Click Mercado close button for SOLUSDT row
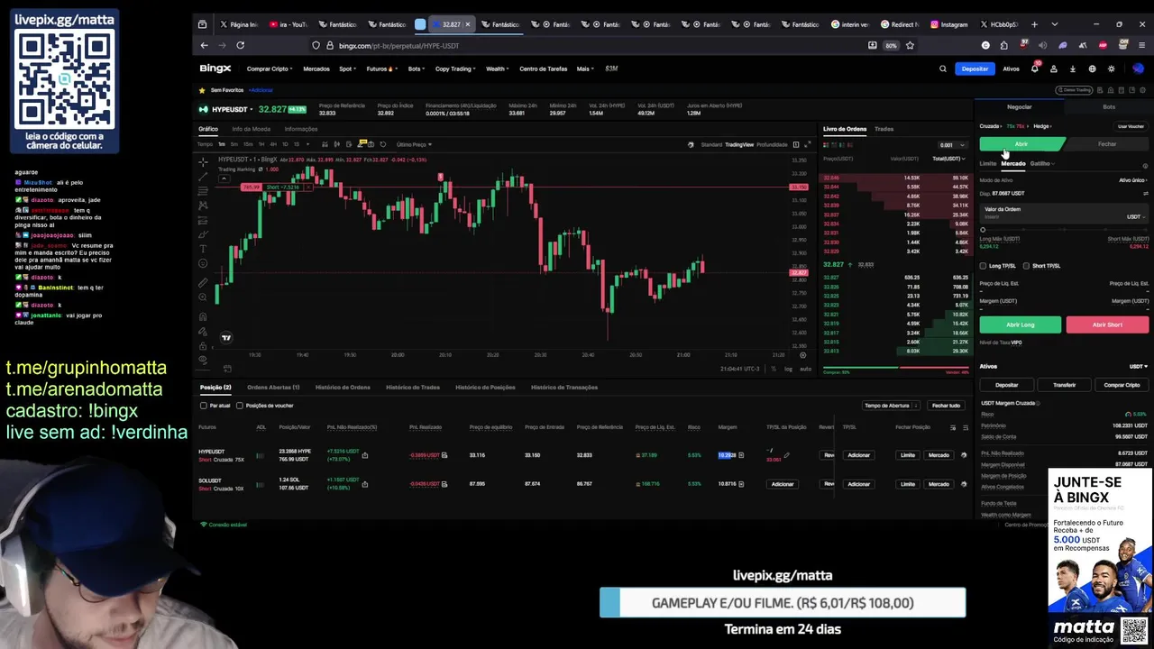1154x649 pixels. click(939, 484)
